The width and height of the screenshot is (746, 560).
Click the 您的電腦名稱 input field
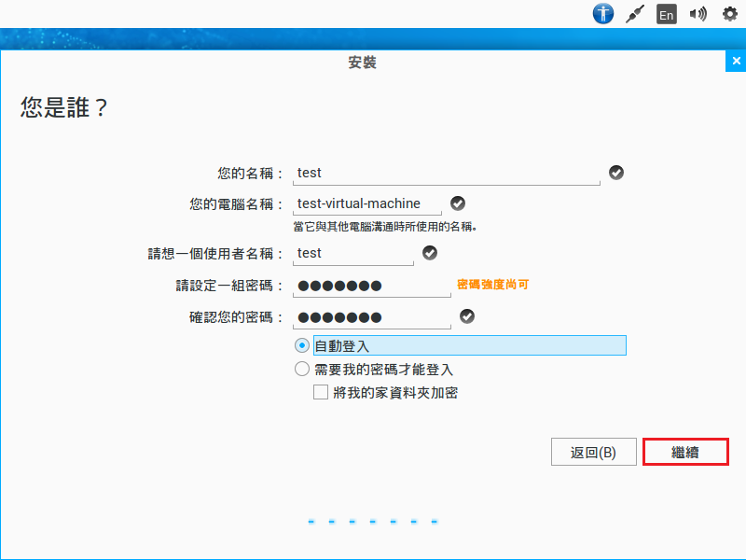point(366,204)
